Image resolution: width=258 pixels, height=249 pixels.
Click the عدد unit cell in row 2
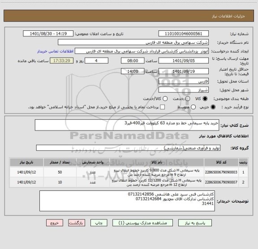tap(93, 182)
